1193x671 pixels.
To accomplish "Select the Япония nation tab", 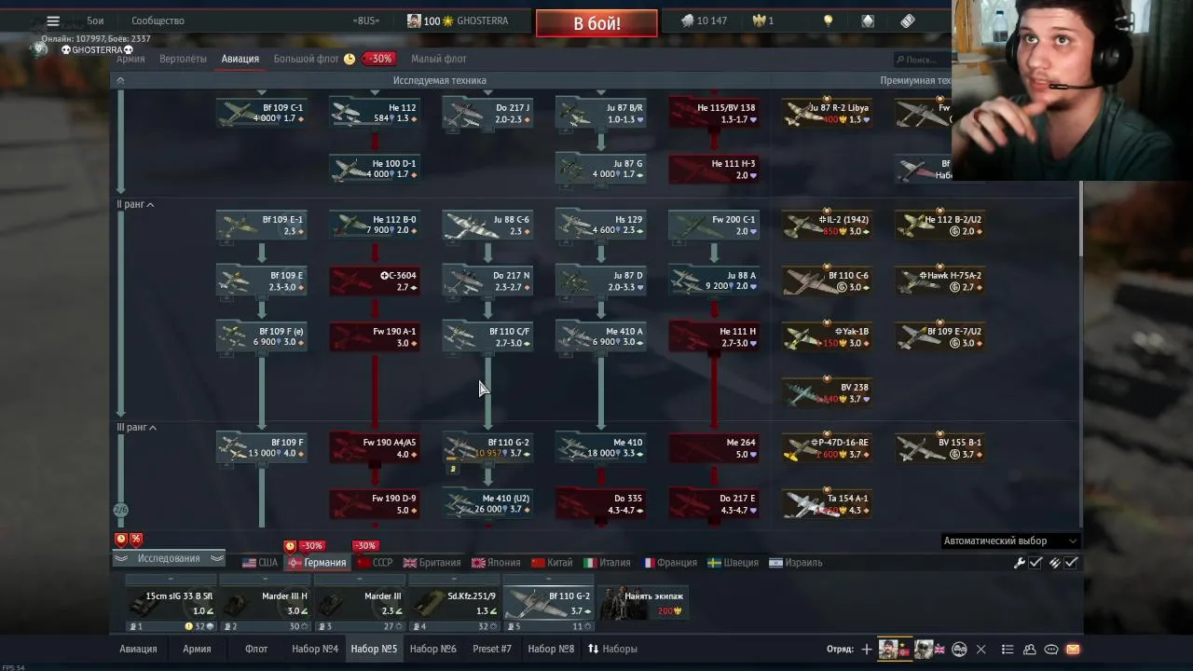I will coord(496,563).
